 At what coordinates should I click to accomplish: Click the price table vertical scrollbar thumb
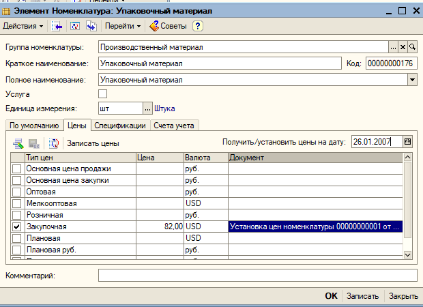point(407,200)
